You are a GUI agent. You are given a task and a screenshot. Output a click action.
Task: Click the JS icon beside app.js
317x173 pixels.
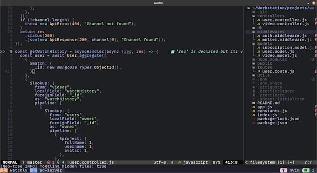tap(254, 107)
